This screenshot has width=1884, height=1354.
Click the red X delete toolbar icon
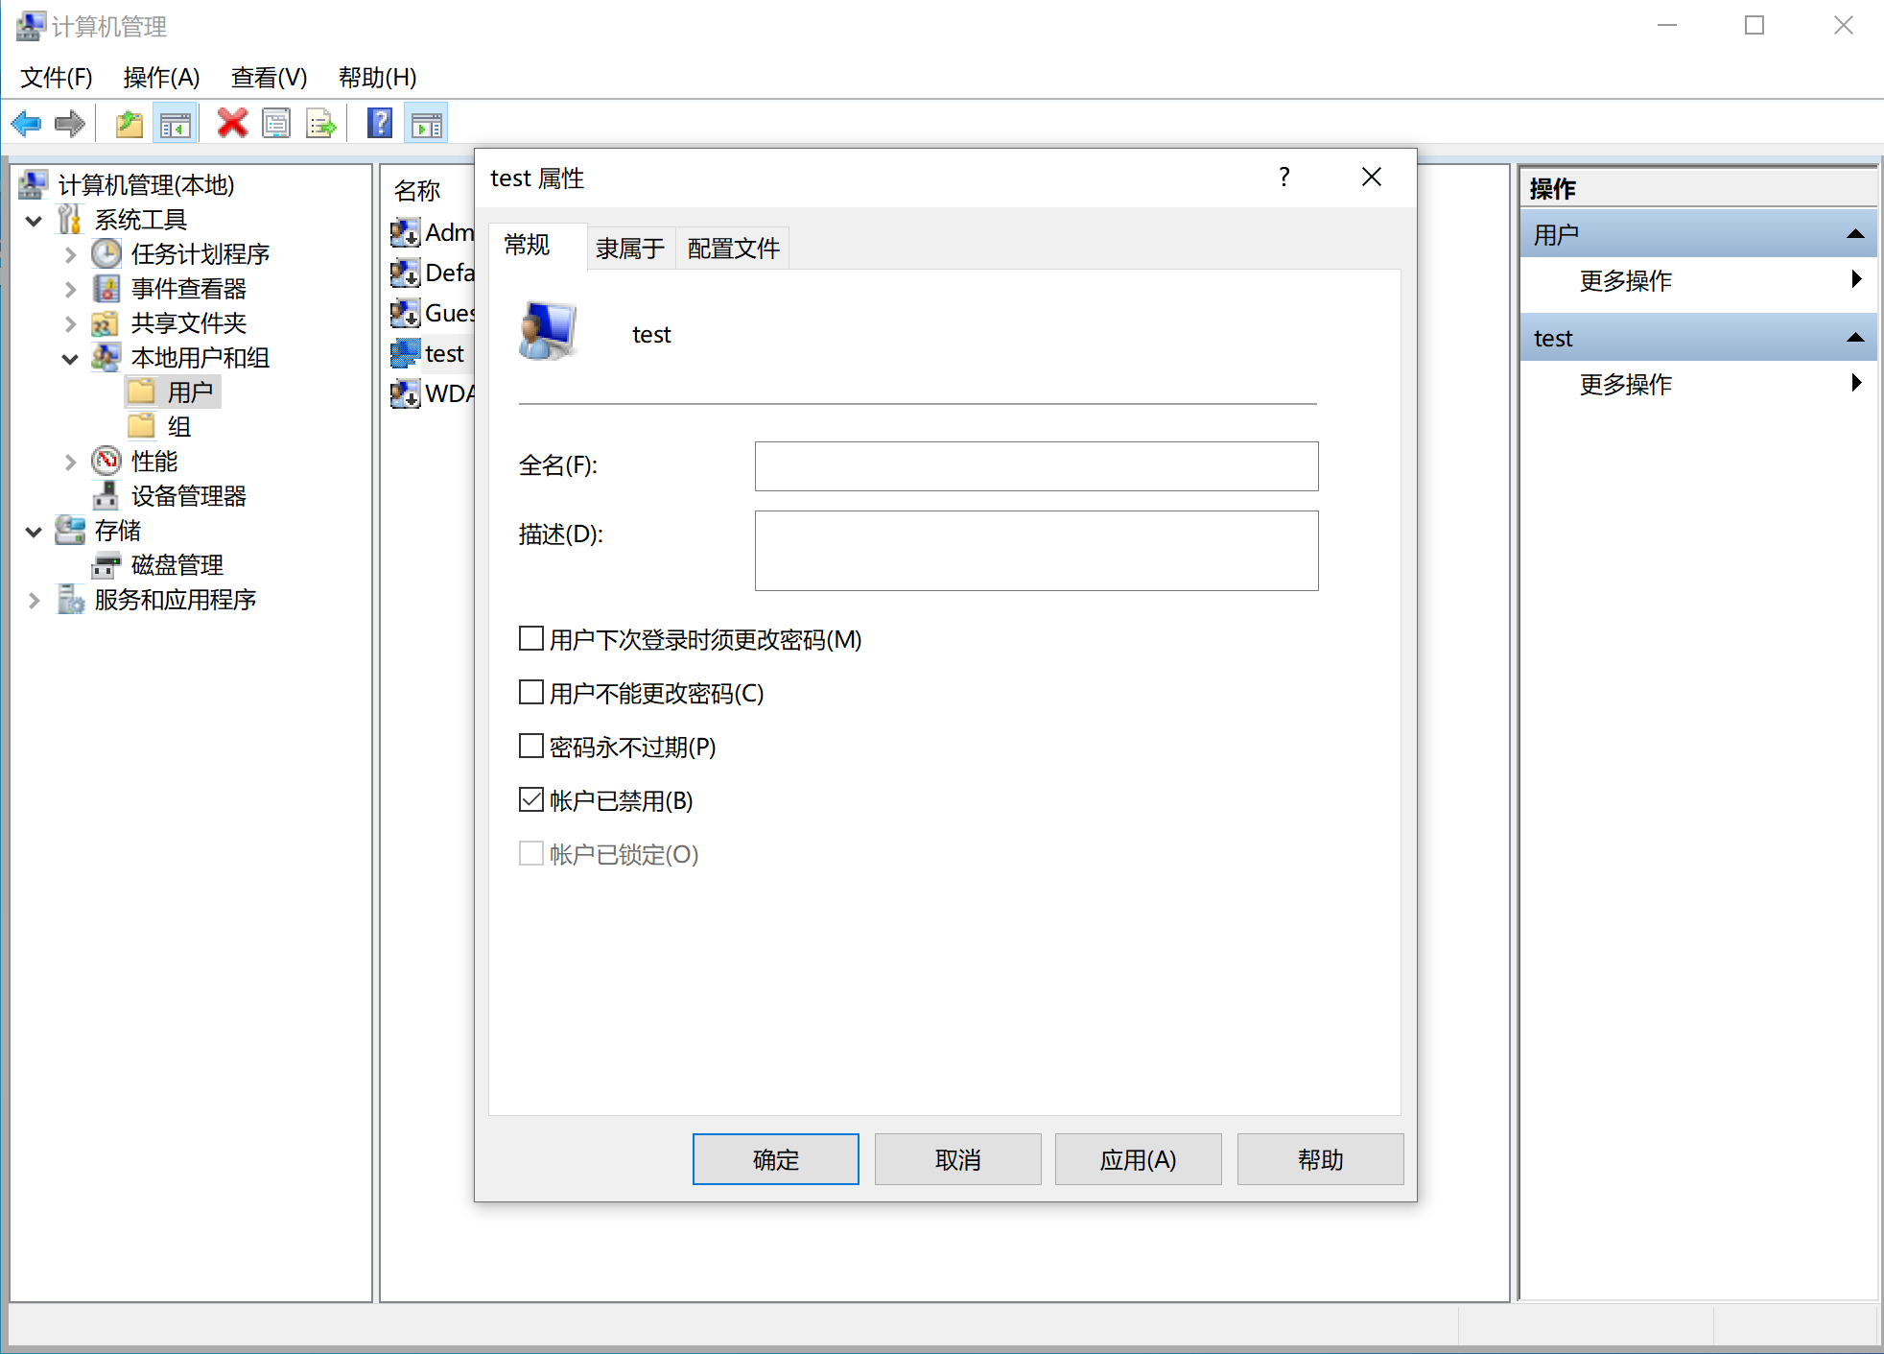coord(232,123)
